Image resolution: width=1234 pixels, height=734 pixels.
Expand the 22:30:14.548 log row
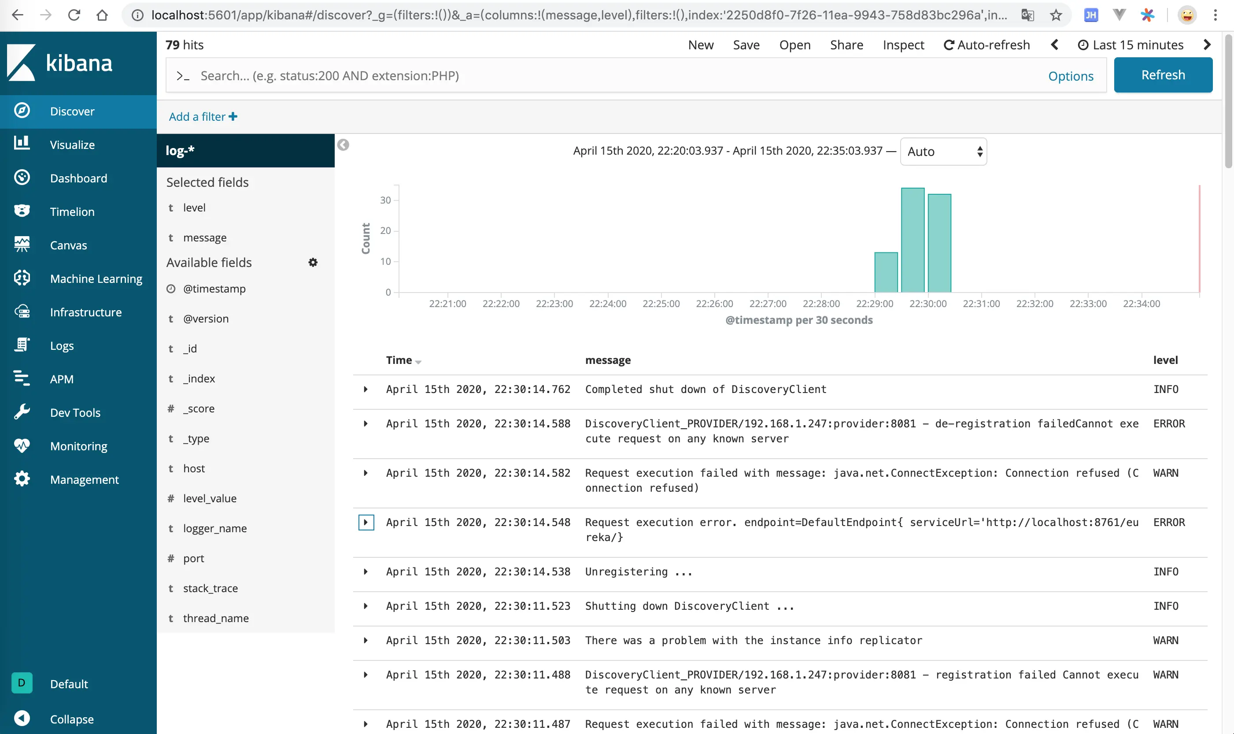click(x=366, y=523)
